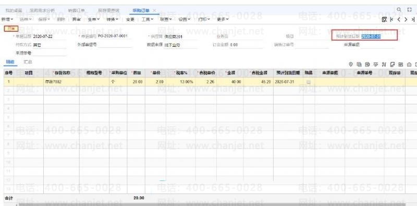
Task: Jump to the first record arrow
Action: pyautogui.click(x=391, y=19)
